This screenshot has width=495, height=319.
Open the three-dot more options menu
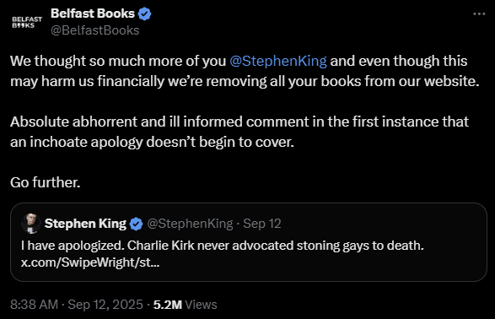[479, 14]
